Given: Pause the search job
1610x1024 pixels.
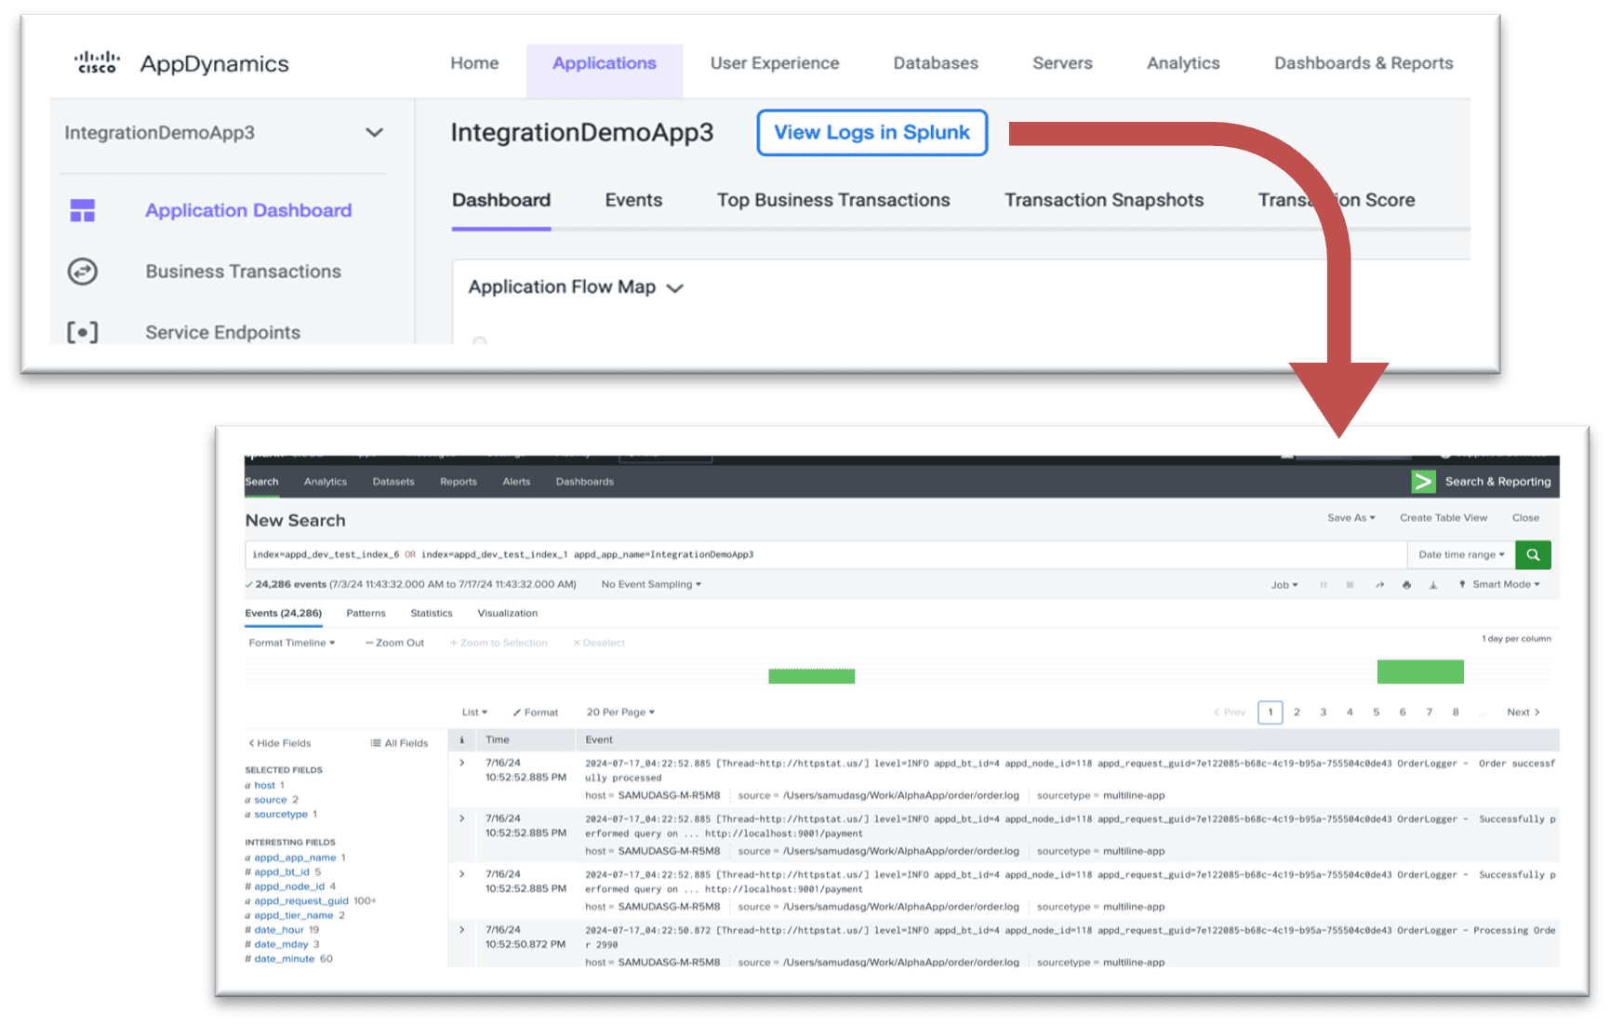Looking at the screenshot, I should (x=1323, y=585).
